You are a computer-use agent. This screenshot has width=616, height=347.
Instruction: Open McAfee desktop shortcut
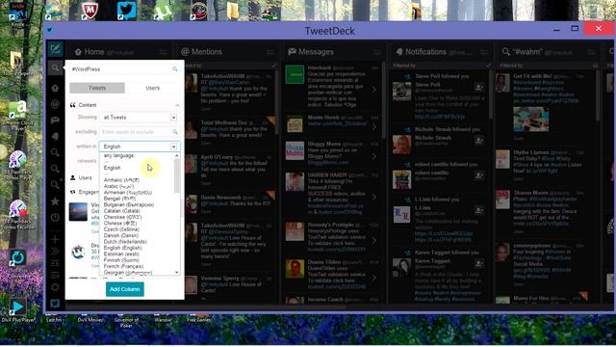(90, 11)
